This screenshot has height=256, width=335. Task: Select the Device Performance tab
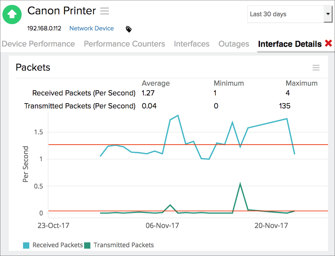(x=38, y=44)
